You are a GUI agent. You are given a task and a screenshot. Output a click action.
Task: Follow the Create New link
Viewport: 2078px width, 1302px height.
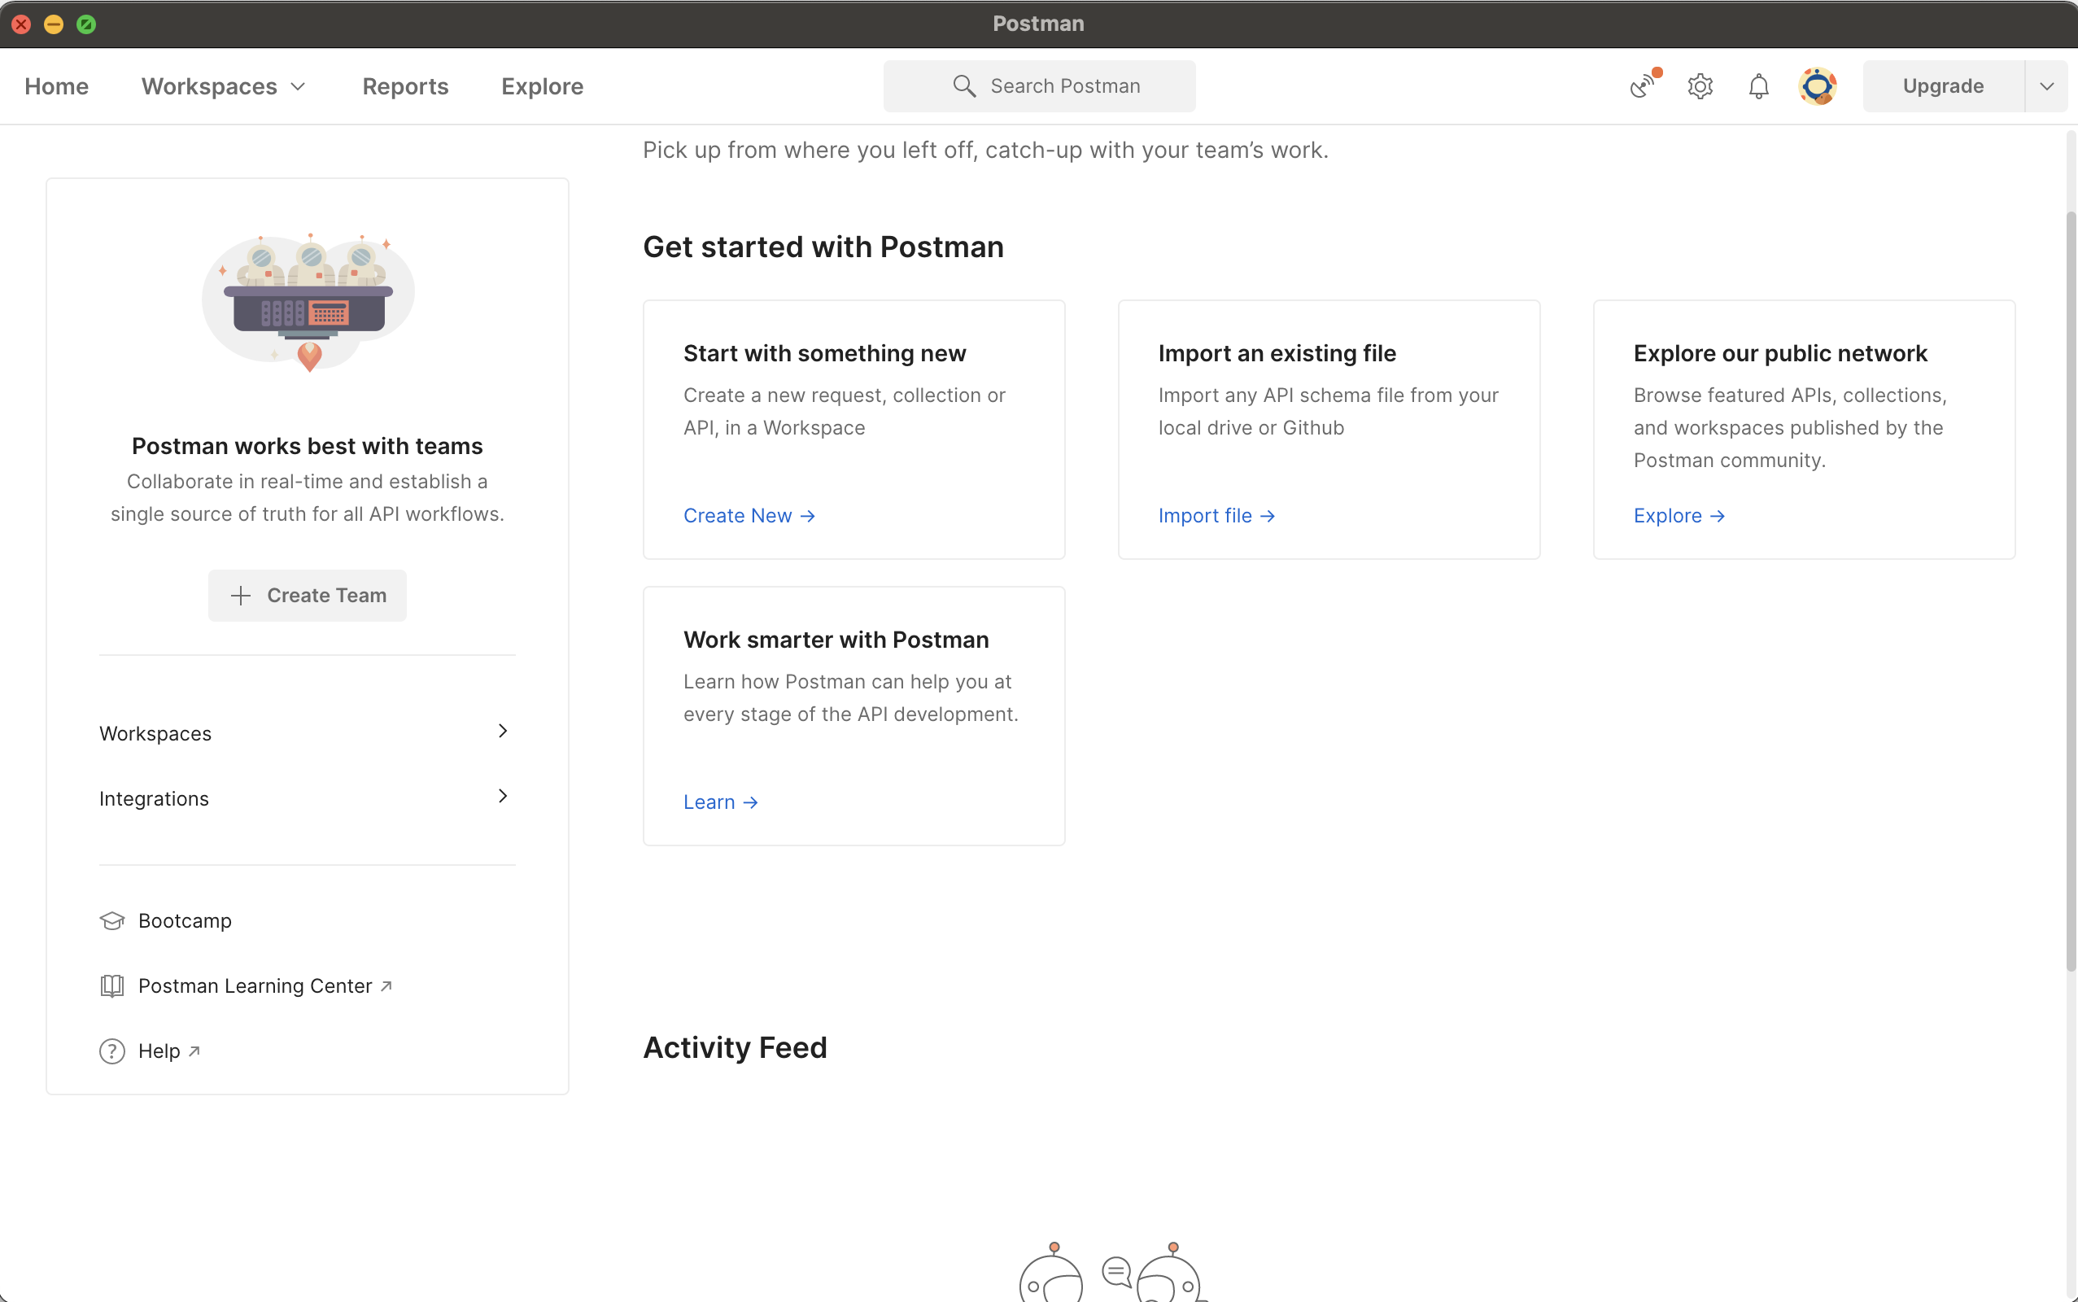click(749, 516)
